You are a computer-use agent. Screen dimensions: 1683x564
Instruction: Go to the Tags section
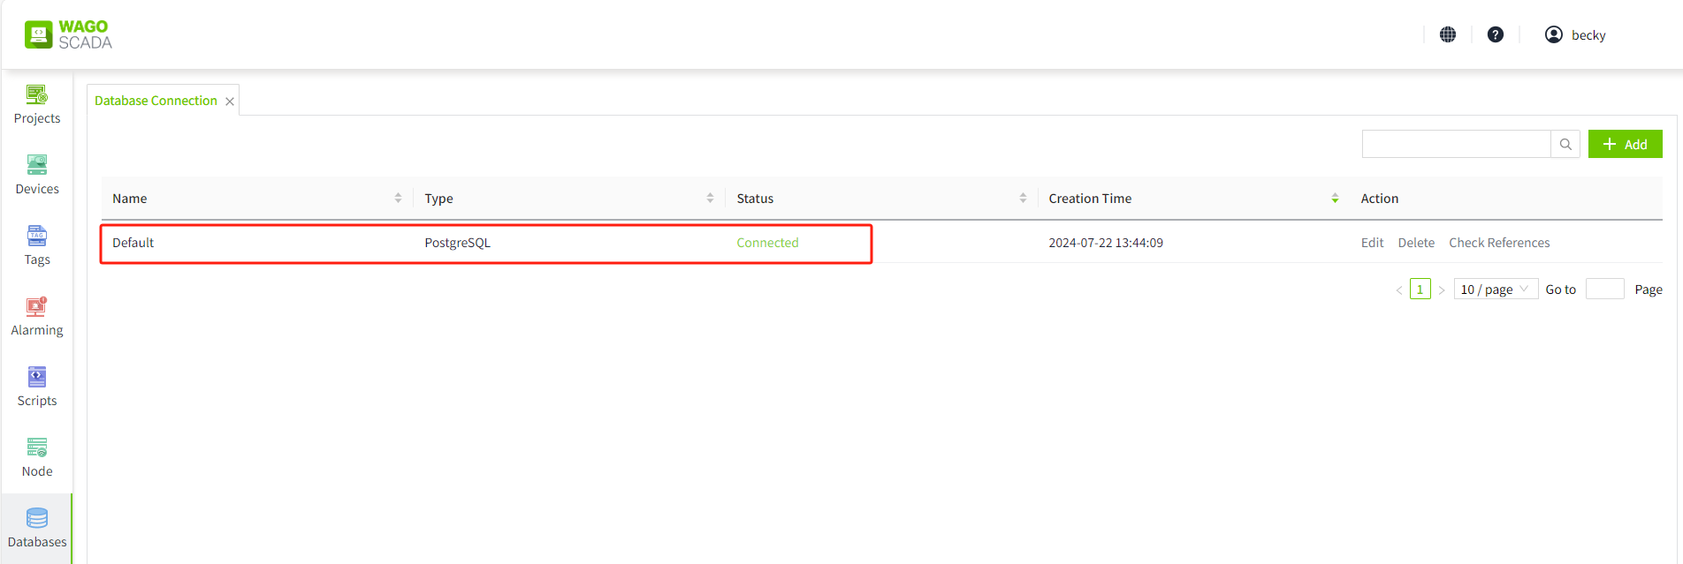click(x=37, y=245)
